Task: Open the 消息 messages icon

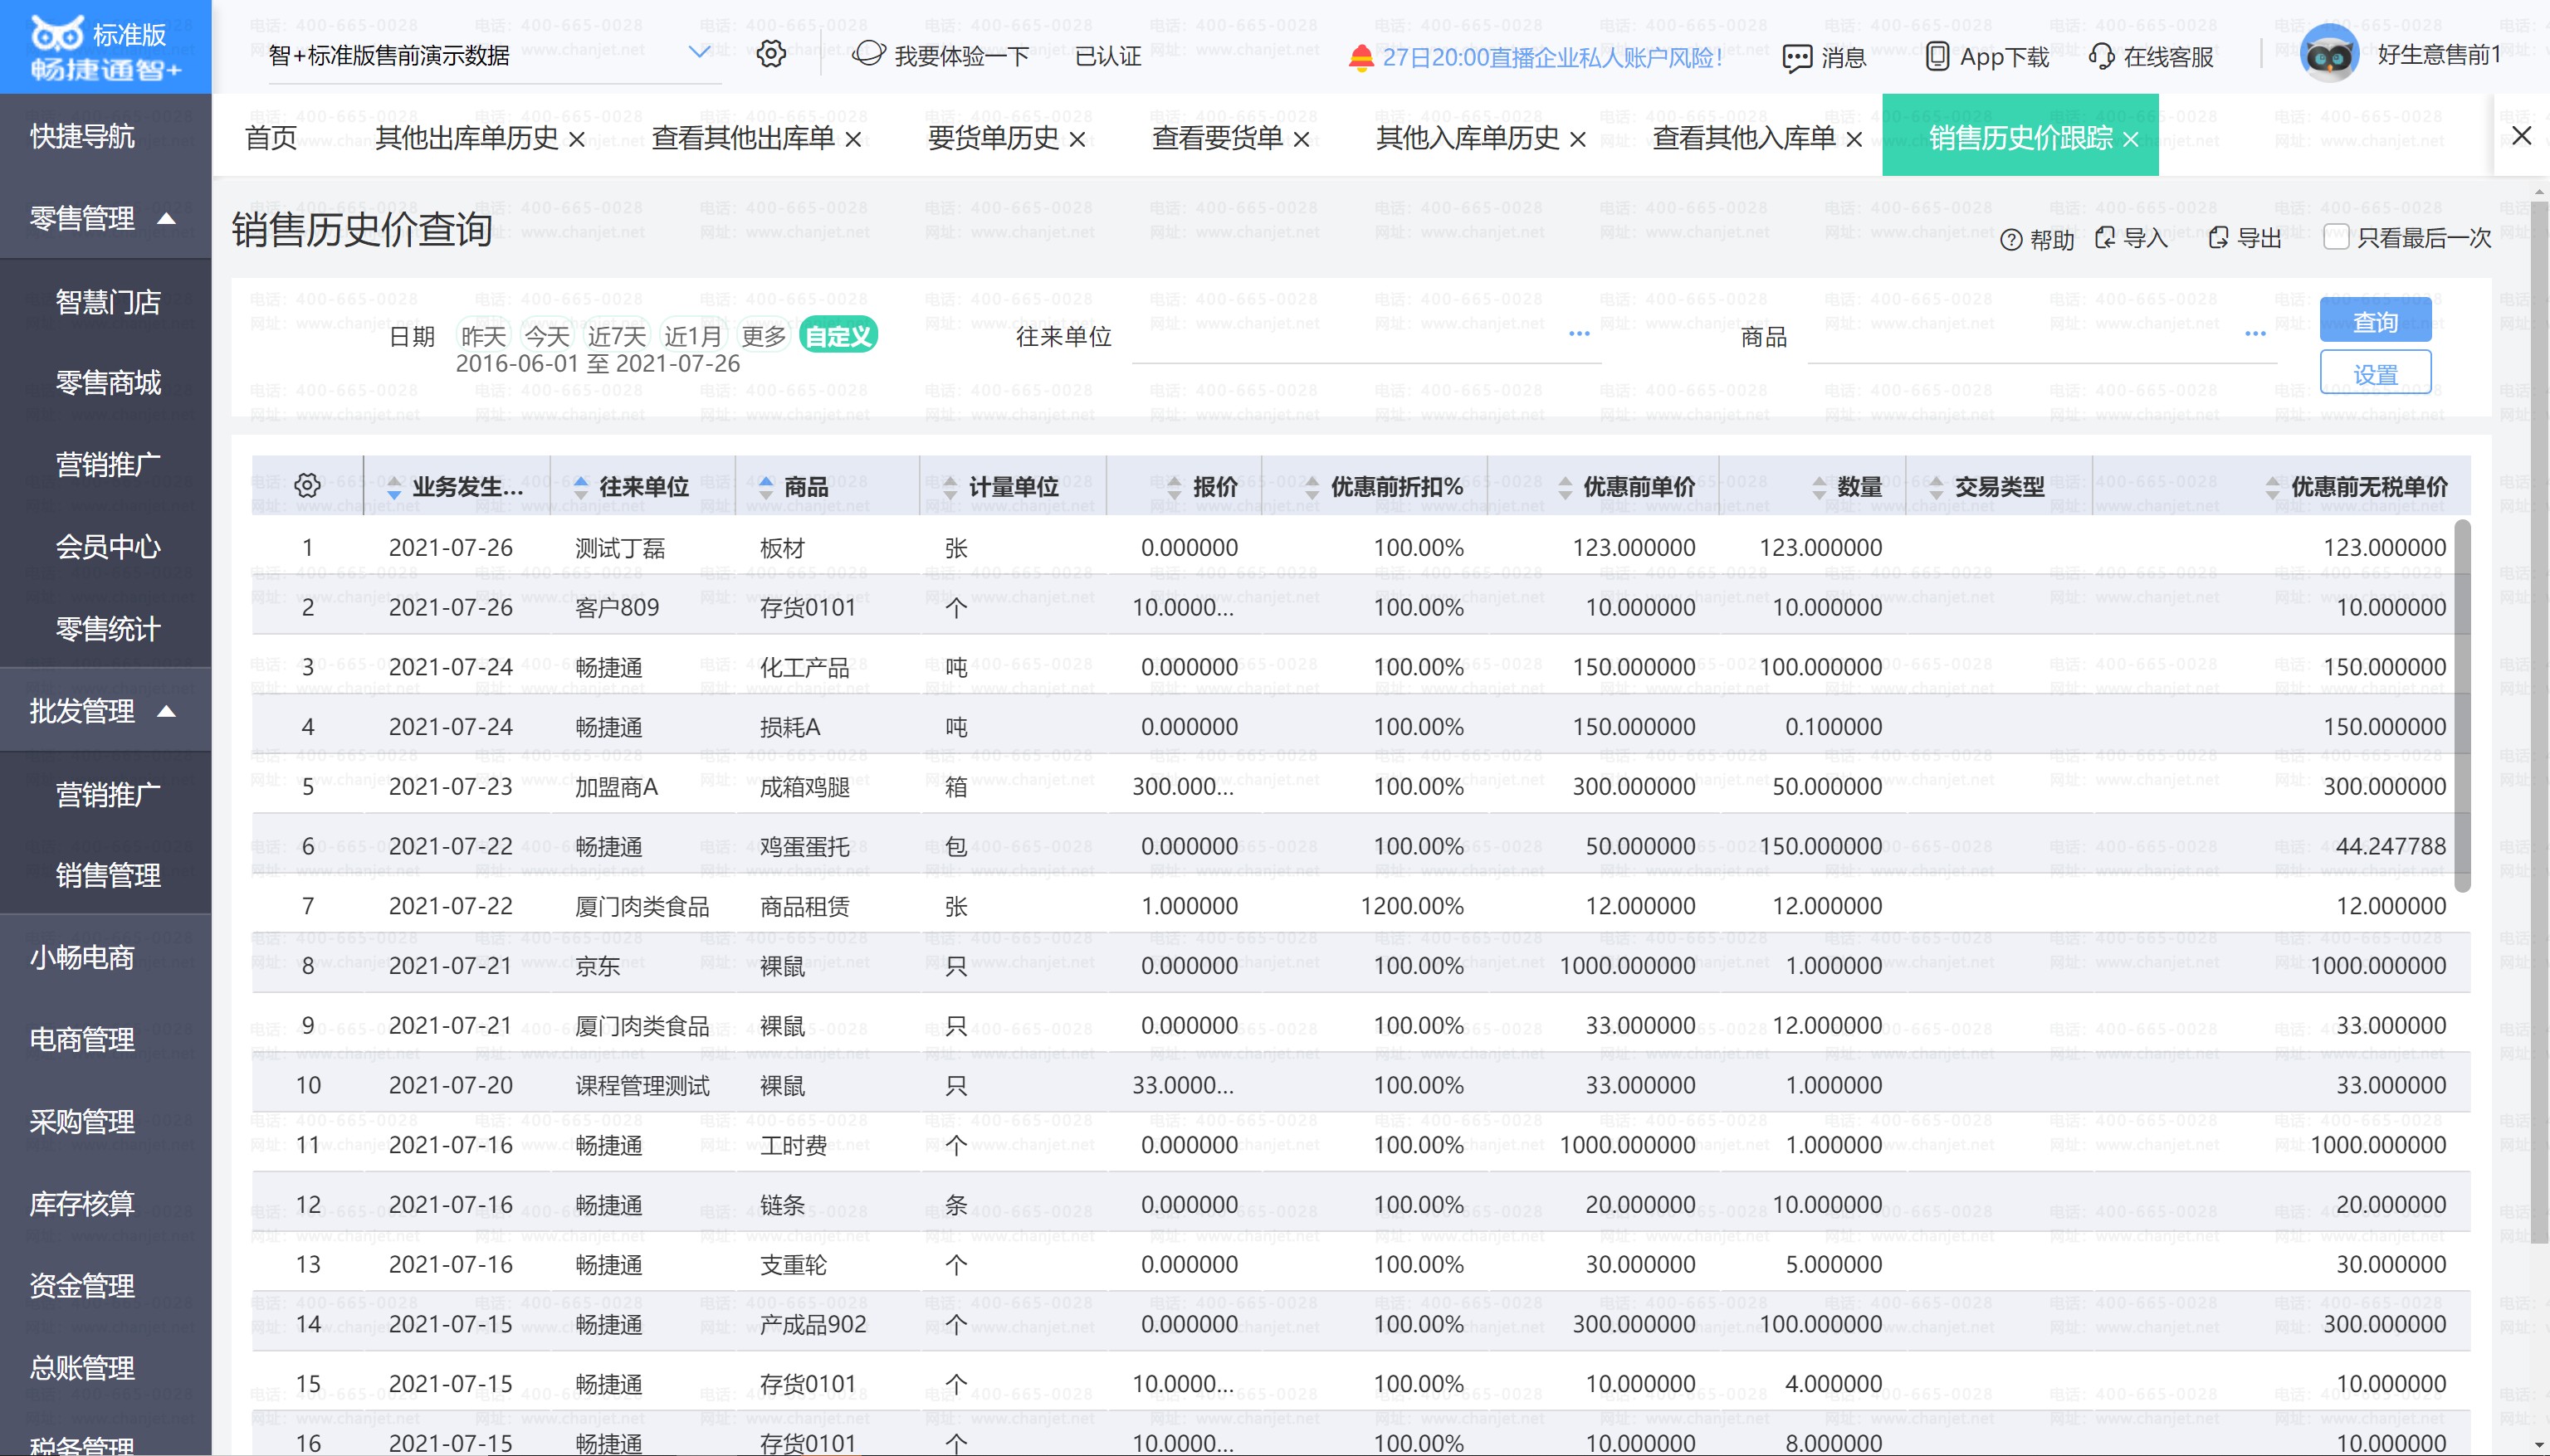Action: [1797, 58]
